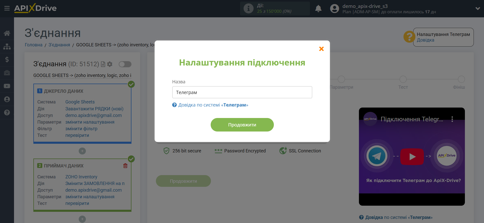The width and height of the screenshot is (484, 223).
Task: Click yellow help question icon
Action: (x=409, y=37)
